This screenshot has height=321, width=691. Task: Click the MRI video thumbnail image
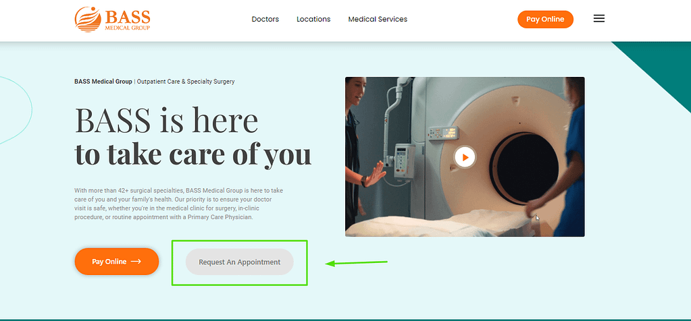(x=465, y=157)
